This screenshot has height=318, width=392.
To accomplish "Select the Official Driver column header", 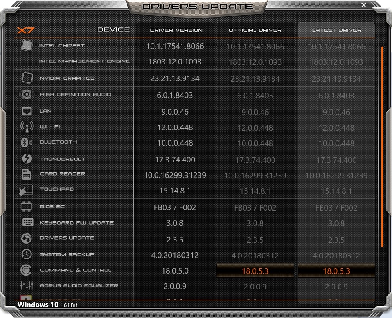I will point(255,30).
